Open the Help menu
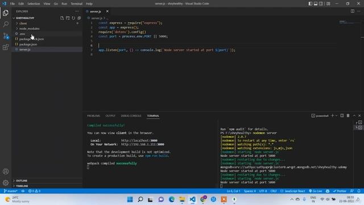Viewport: 364px width, 205px height. 89,3
